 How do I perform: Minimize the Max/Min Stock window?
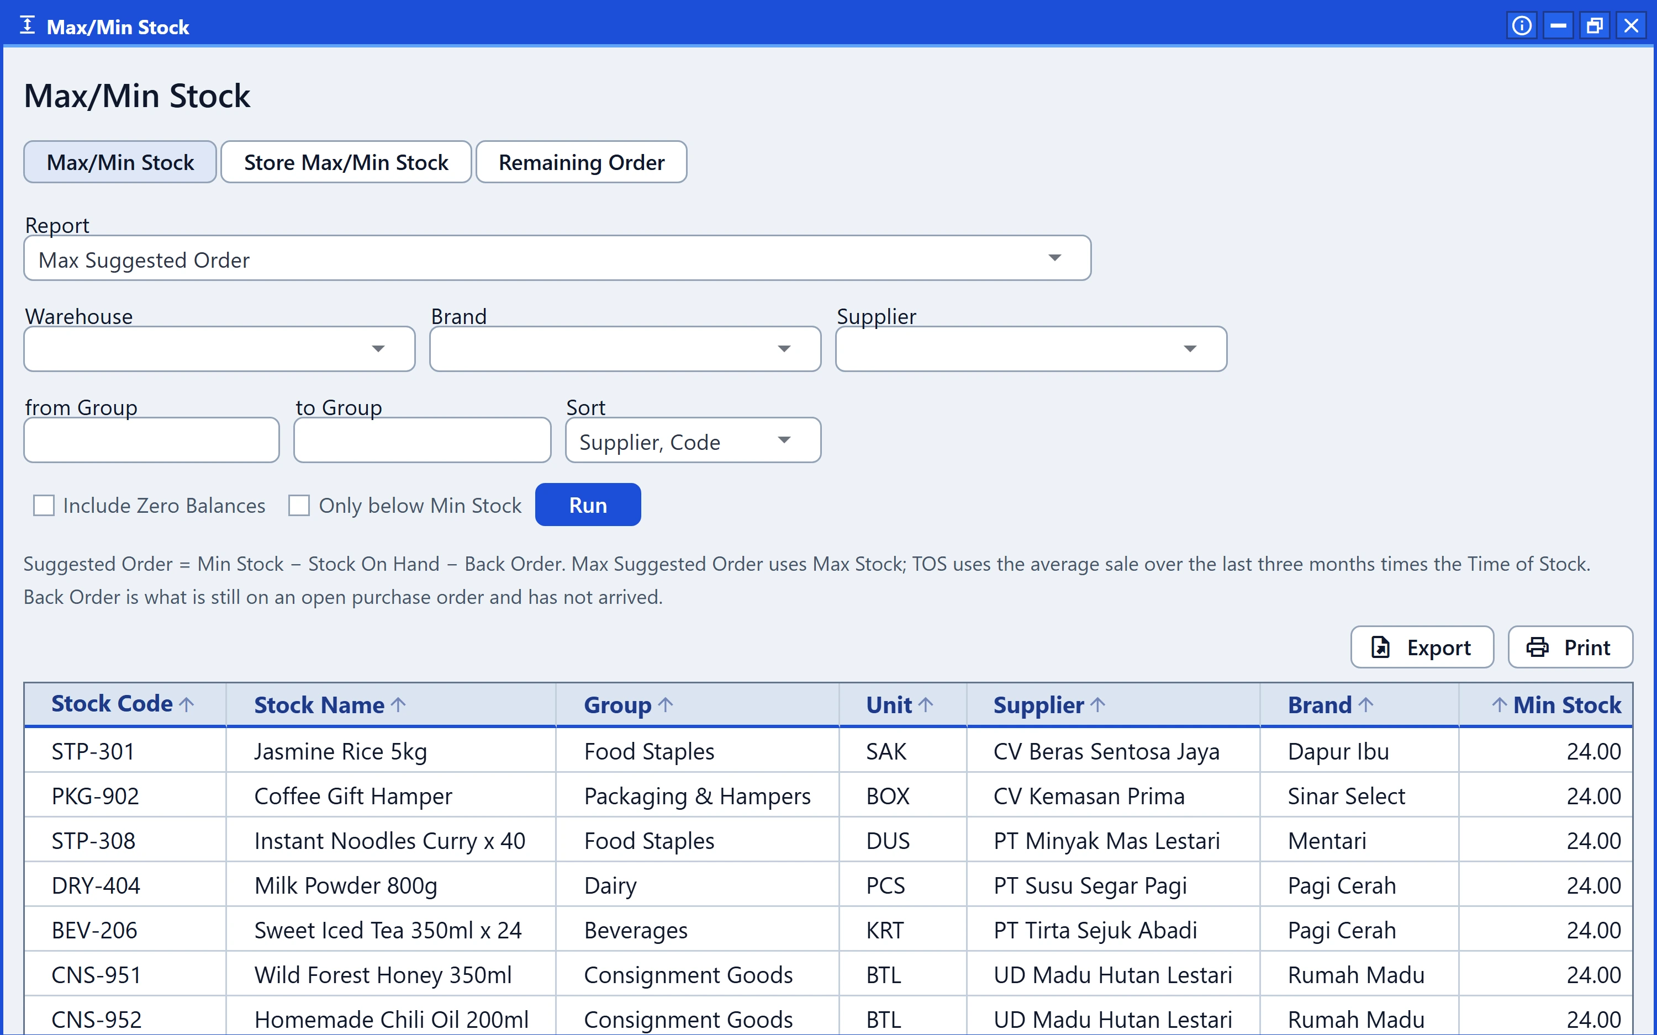[1558, 26]
